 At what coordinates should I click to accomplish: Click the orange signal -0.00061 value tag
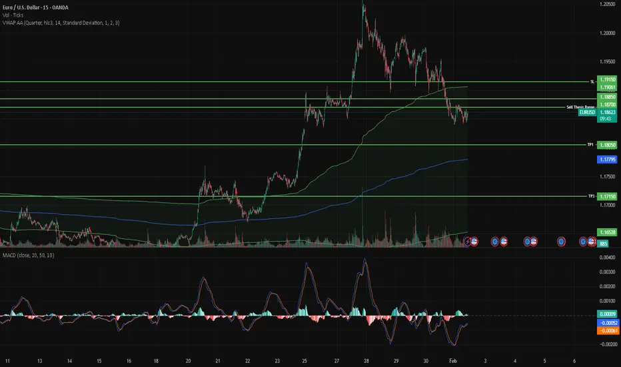pos(607,330)
